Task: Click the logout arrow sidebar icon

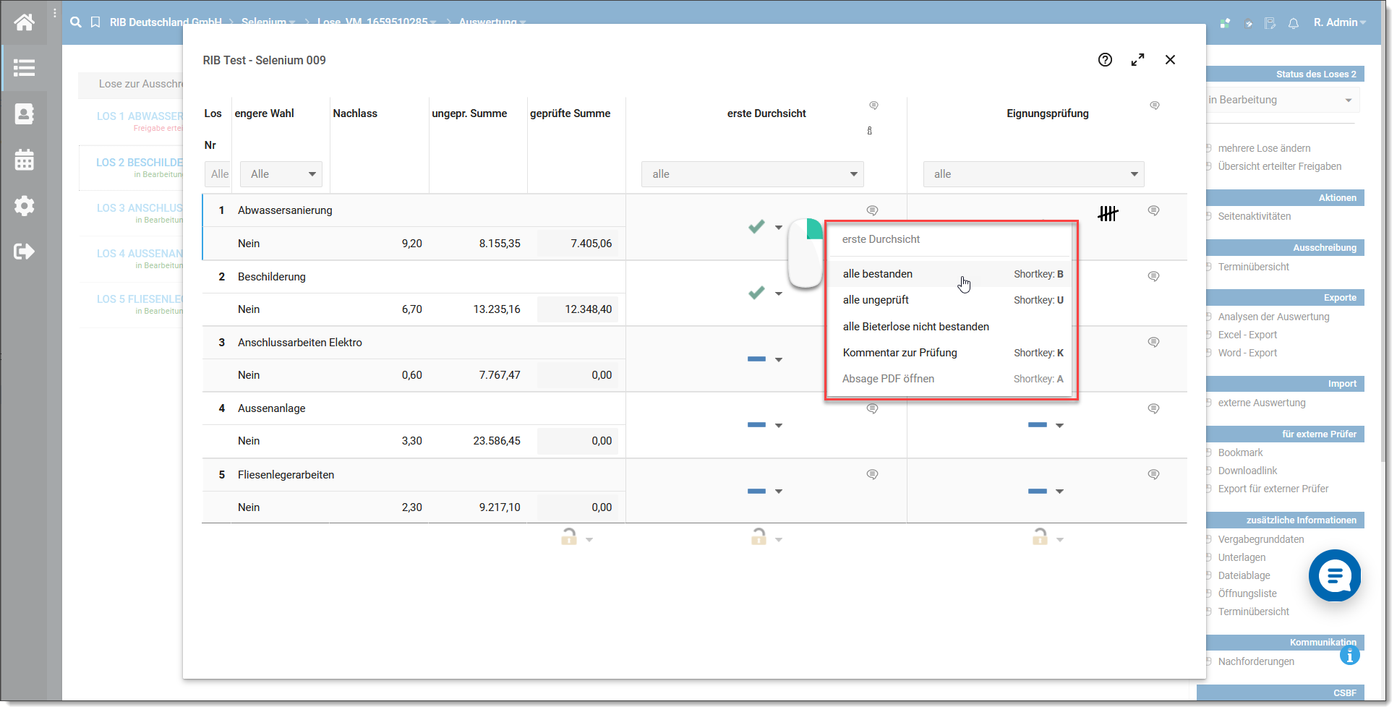Action: coord(24,252)
